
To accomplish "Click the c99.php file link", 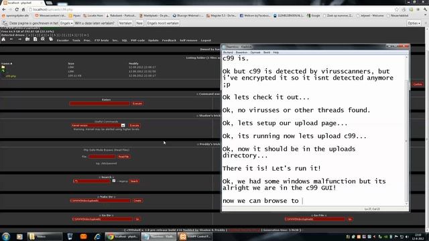I will point(11,76).
